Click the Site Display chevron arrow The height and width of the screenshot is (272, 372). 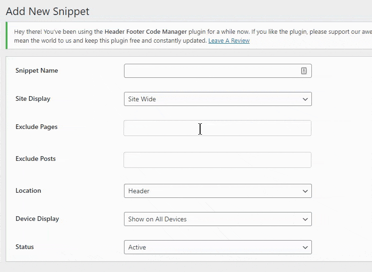(305, 99)
